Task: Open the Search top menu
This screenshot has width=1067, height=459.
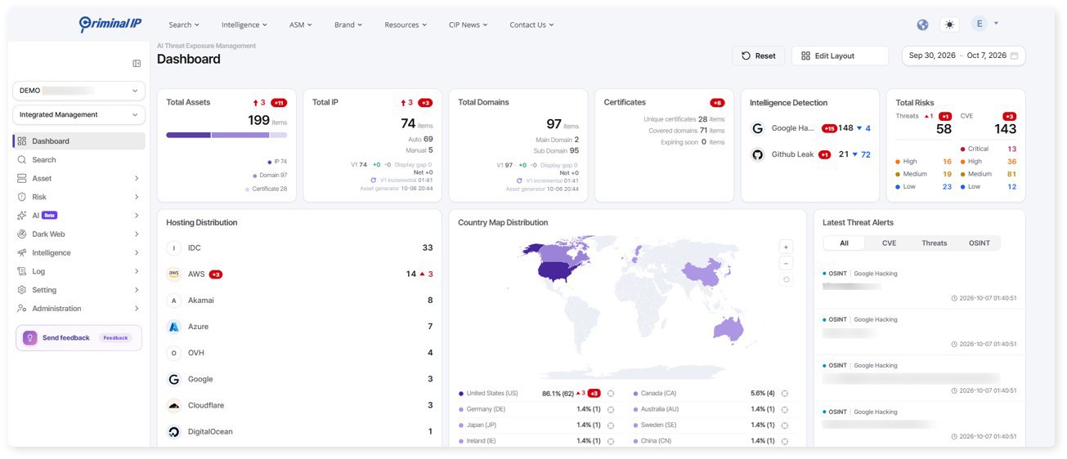Action: [x=184, y=25]
